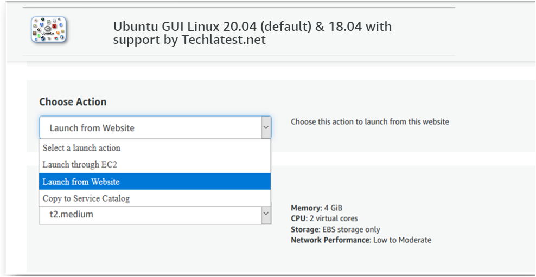Click the 'Storage: EBS storage only' line

click(335, 229)
